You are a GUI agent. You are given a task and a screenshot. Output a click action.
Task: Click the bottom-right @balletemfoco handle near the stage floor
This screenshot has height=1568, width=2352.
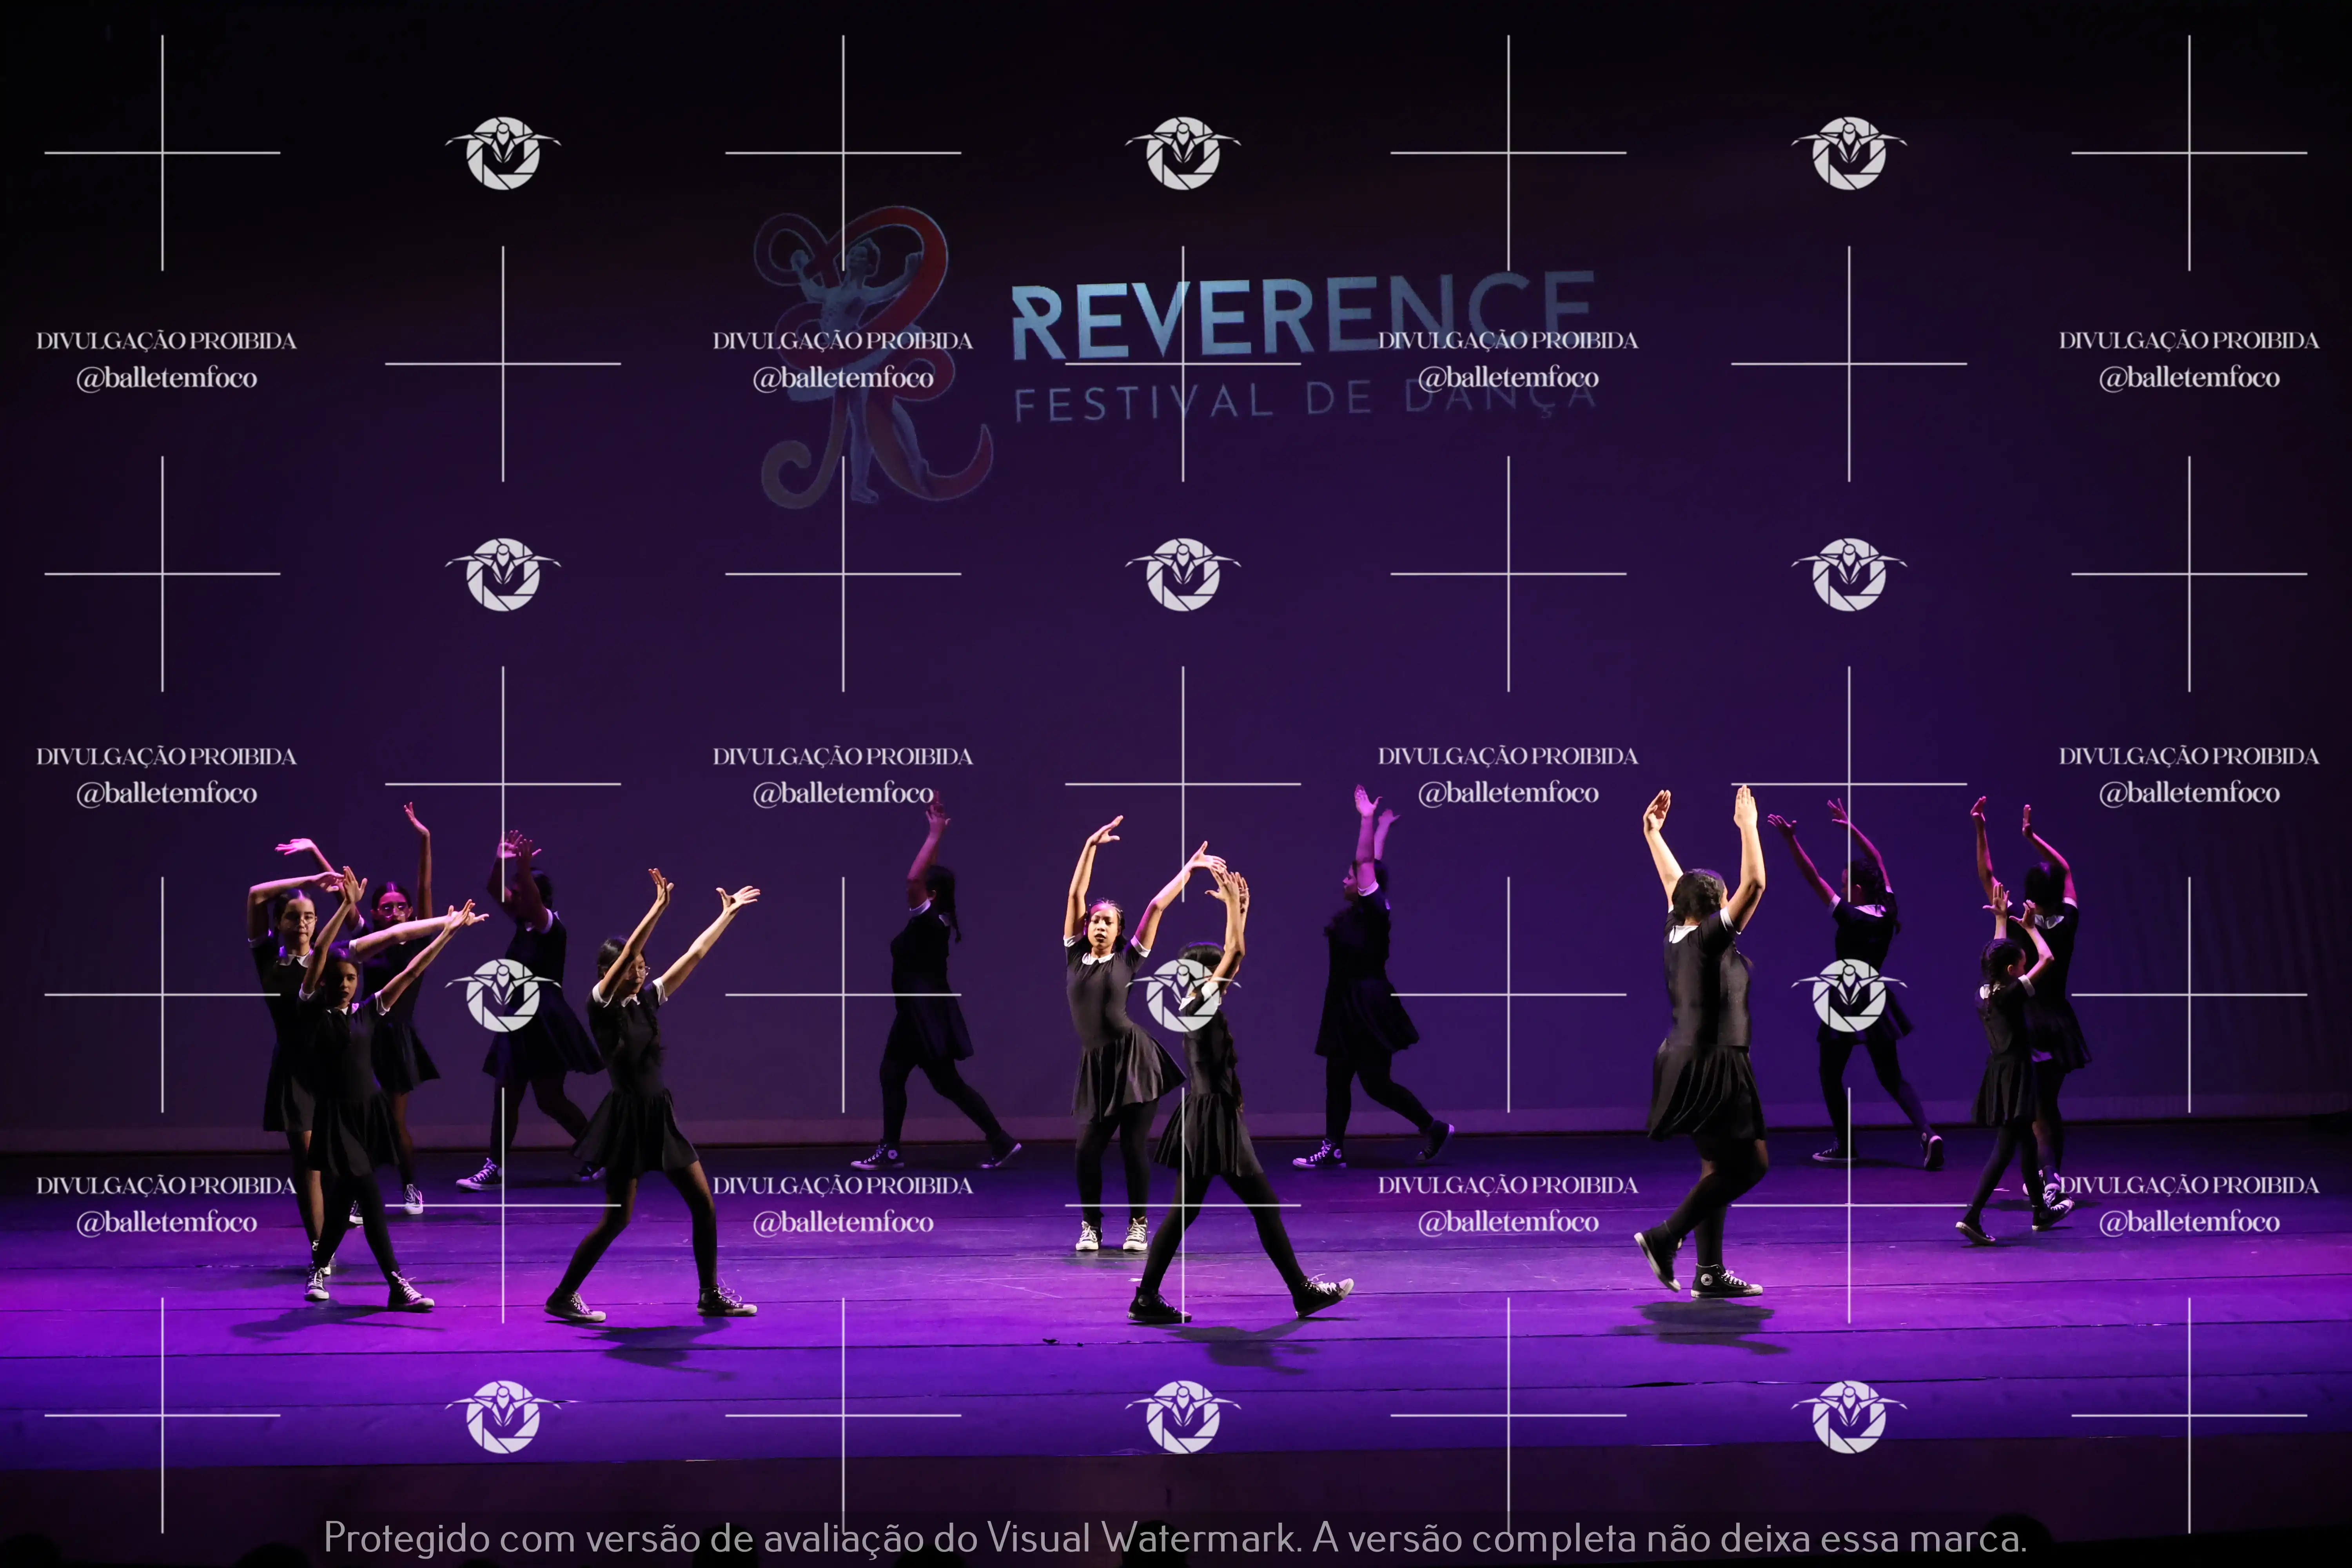click(2188, 1222)
